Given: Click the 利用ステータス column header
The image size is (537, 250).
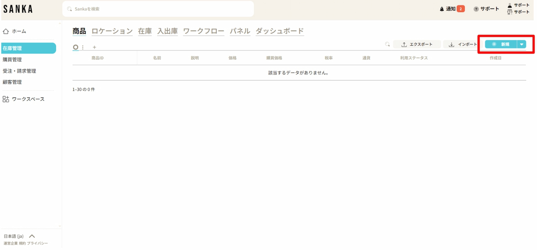Looking at the screenshot, I should point(414,58).
